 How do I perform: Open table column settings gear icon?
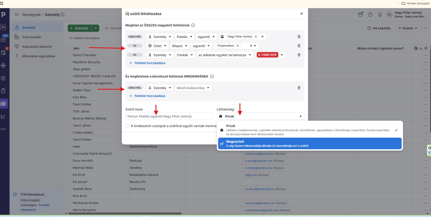click(x=426, y=48)
